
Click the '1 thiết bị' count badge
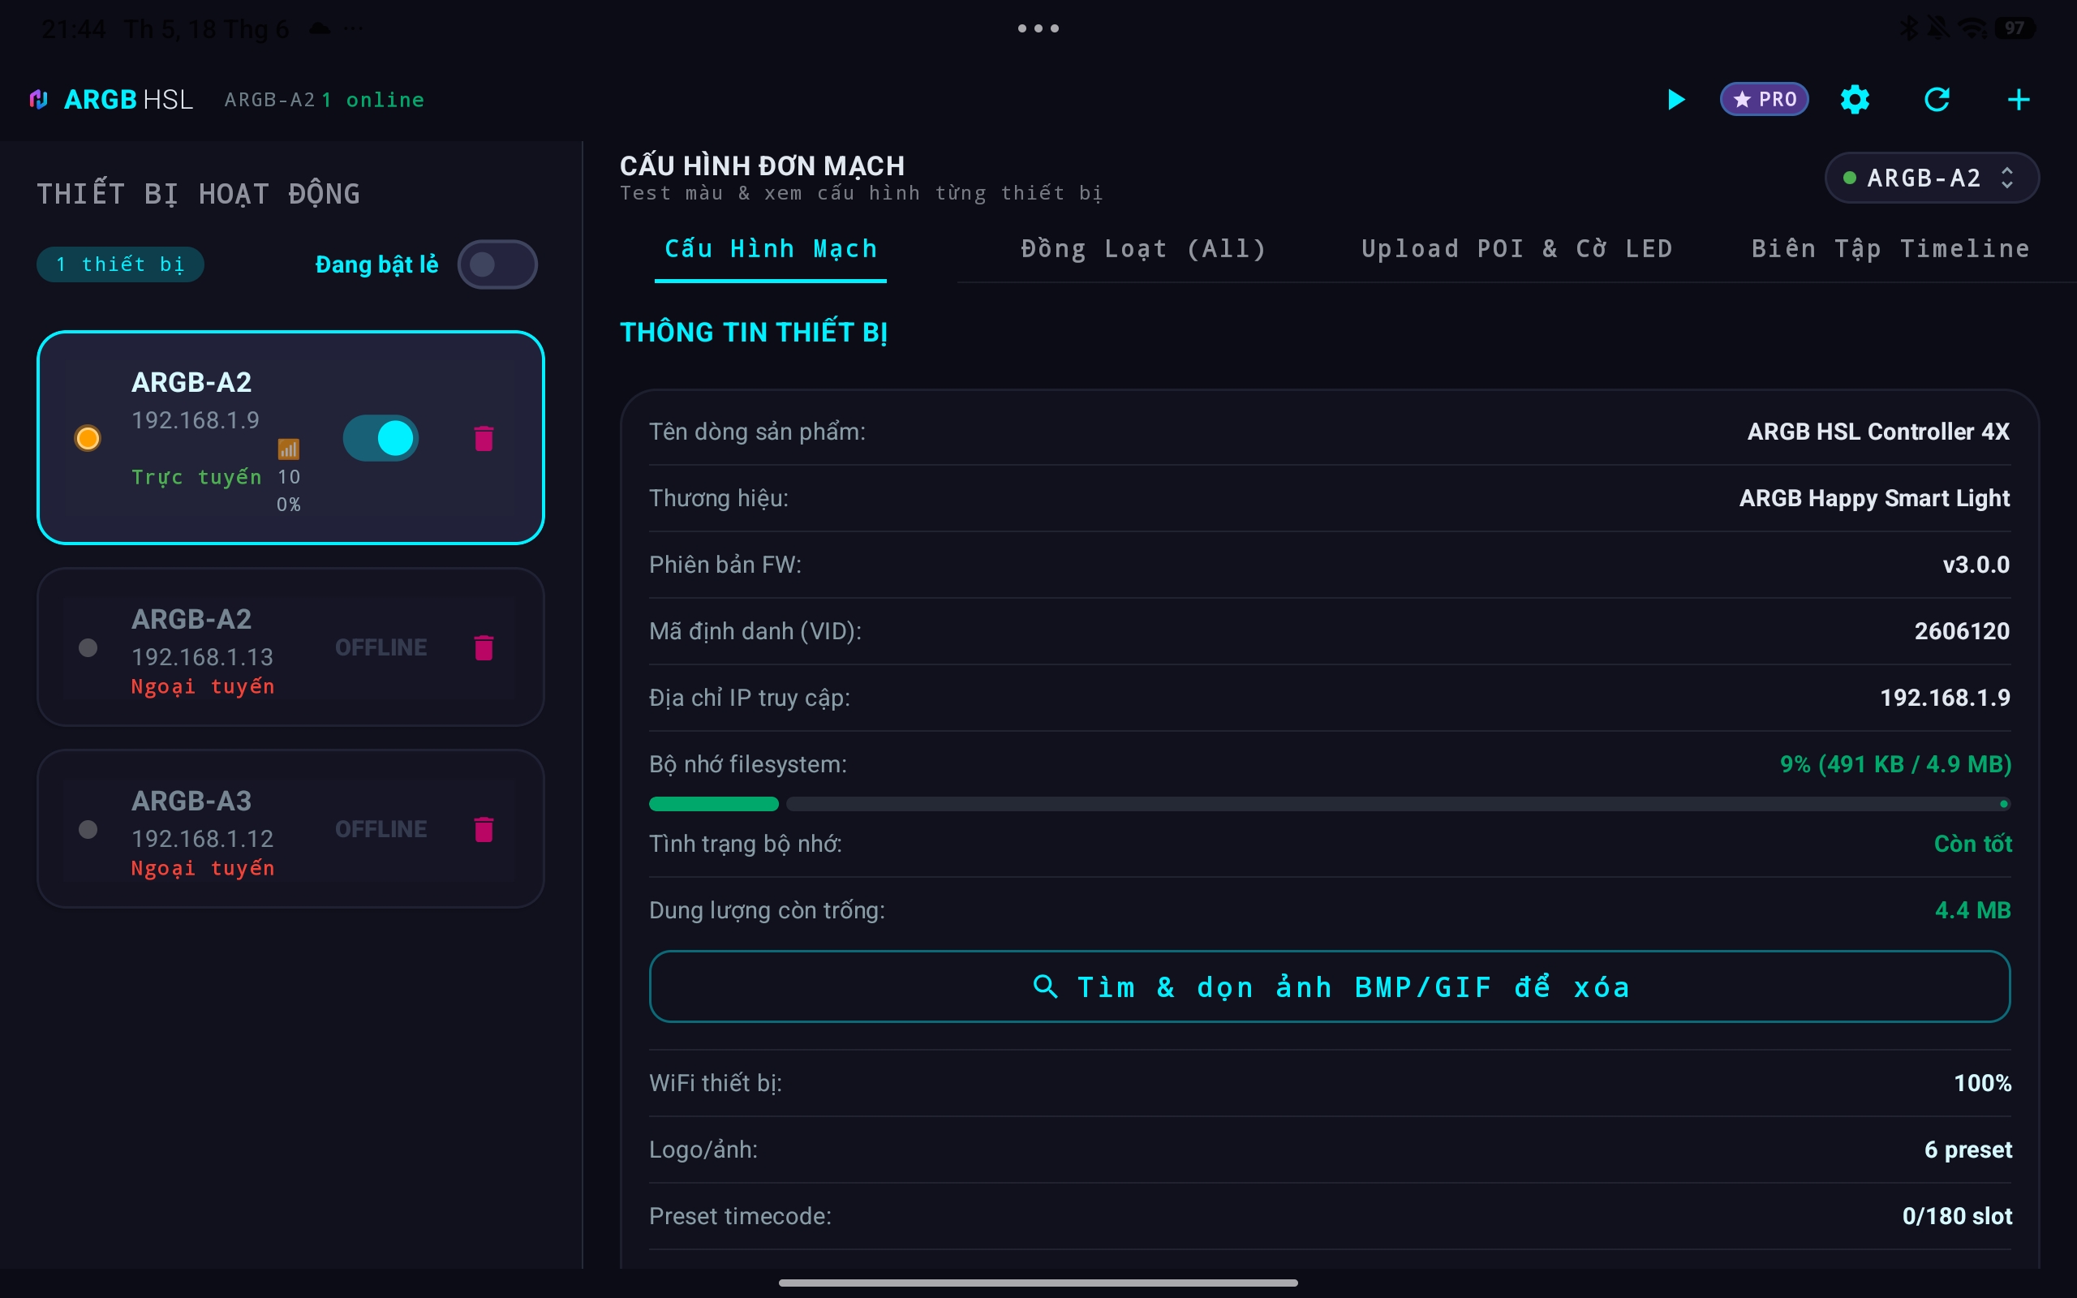click(x=120, y=264)
